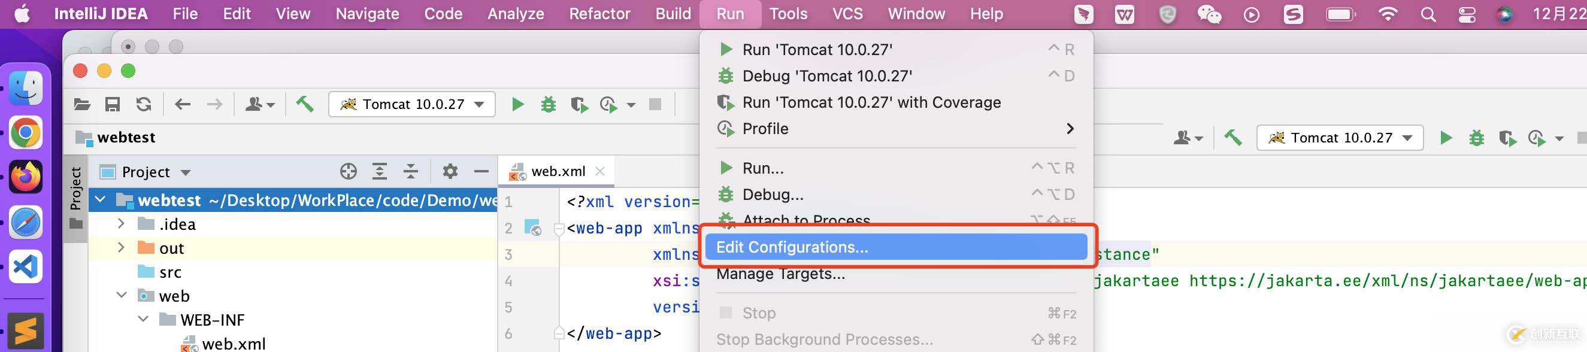Click Run with Coverage icon in left toolbar
This screenshot has height=352, width=1587.
click(x=579, y=104)
